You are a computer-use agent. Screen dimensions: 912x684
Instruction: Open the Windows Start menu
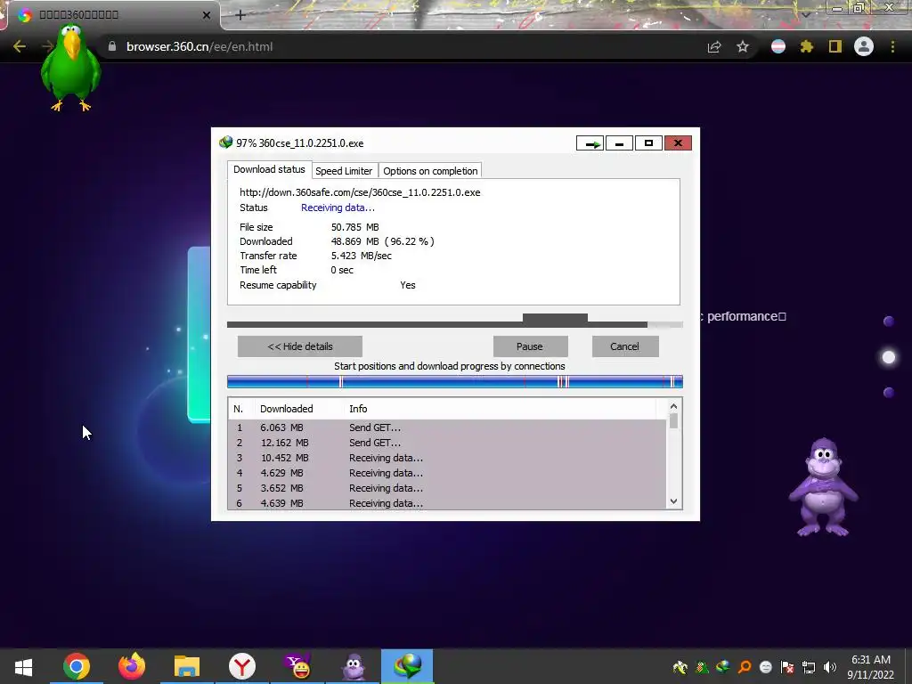(23, 666)
